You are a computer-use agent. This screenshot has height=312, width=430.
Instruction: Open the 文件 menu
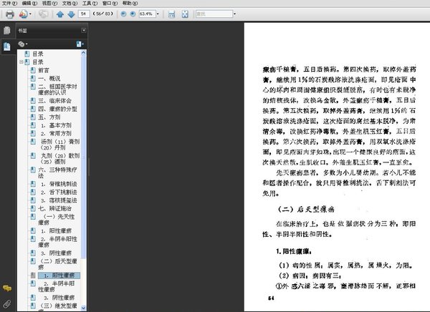9,4
